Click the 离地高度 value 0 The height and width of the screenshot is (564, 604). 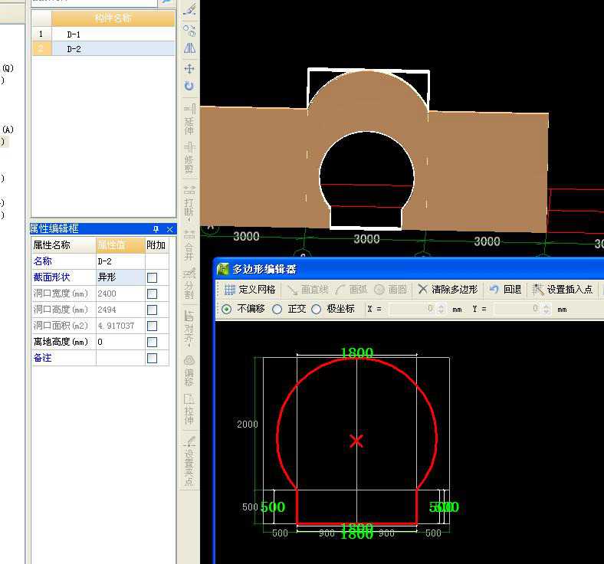[x=120, y=342]
